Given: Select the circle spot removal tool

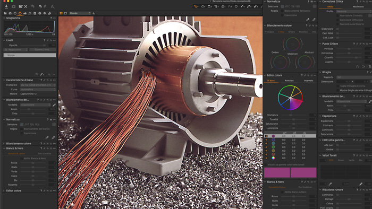Looking at the screenshot, I should pyautogui.click(x=236, y=6).
